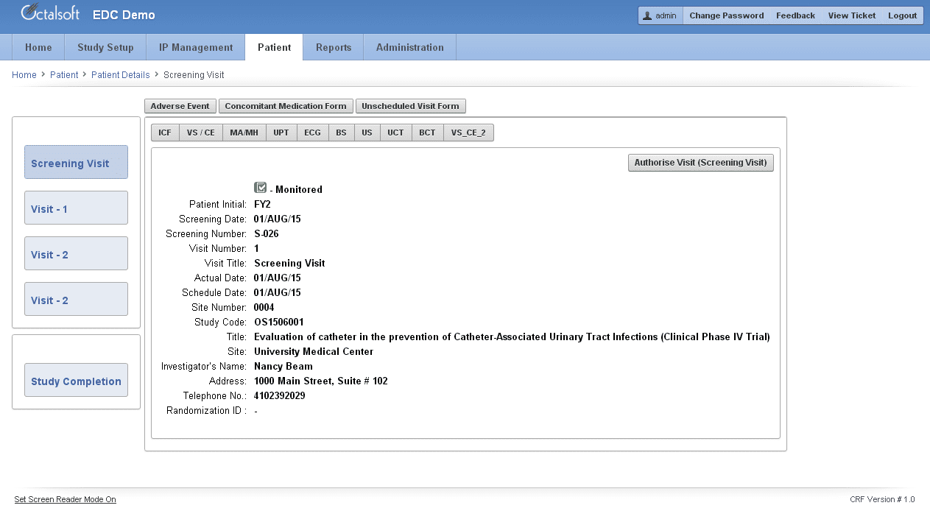930x511 pixels.
Task: Go to Patient Details breadcrumb
Action: pos(120,75)
